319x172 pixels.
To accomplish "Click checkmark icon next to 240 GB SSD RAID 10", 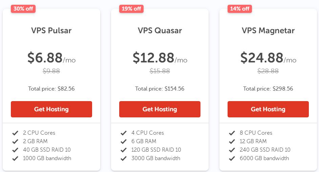I will click(x=232, y=150).
